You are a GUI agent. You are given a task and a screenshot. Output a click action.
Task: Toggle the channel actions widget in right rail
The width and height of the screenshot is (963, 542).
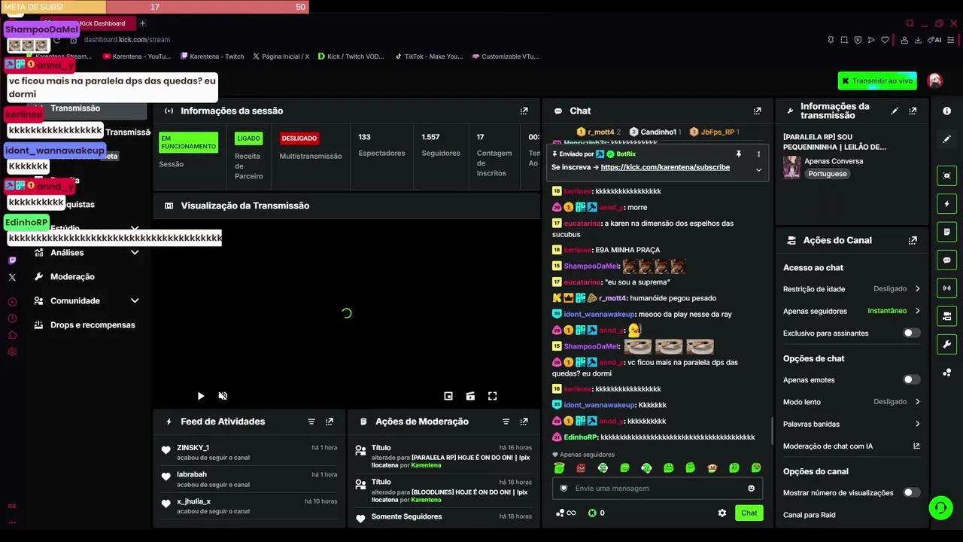[x=946, y=316]
